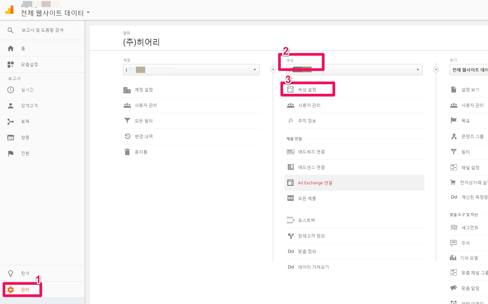Click the 추적 정보 .js icon
The width and height of the screenshot is (488, 304).
click(x=290, y=121)
